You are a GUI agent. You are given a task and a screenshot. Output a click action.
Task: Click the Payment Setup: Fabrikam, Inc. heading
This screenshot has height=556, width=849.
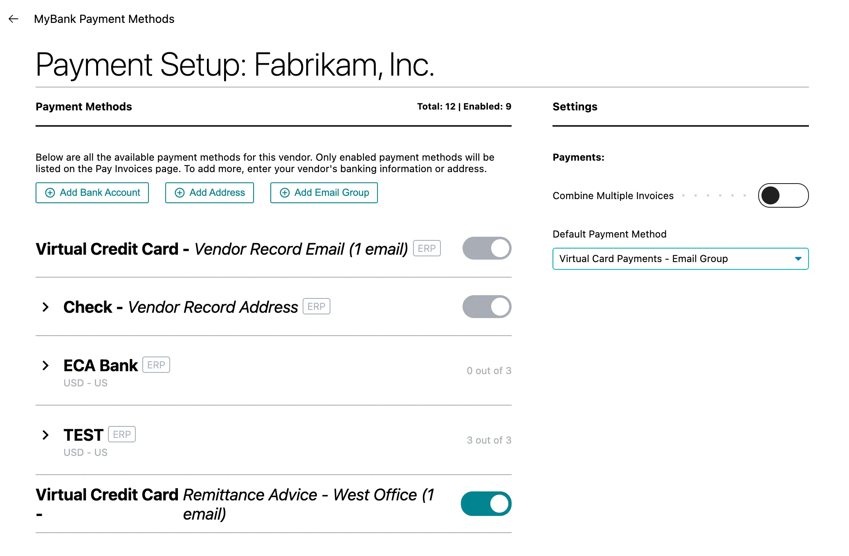235,65
